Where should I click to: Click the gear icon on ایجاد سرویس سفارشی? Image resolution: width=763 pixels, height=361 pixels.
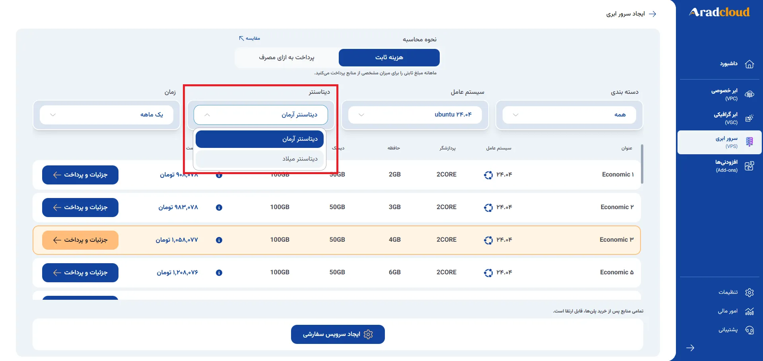[368, 334]
